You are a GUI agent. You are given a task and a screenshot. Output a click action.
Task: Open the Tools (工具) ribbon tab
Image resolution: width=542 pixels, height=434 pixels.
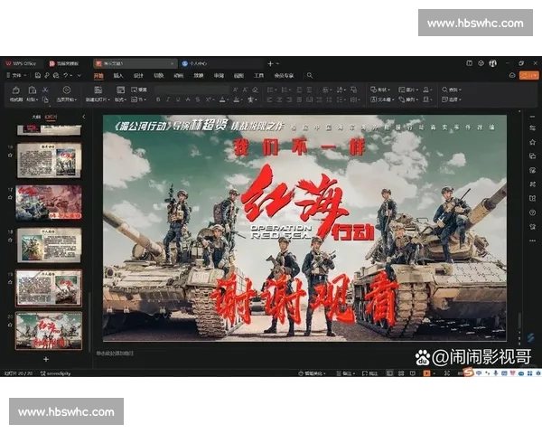(x=258, y=75)
